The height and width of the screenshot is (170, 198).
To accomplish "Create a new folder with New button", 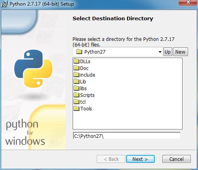I will 181,52.
